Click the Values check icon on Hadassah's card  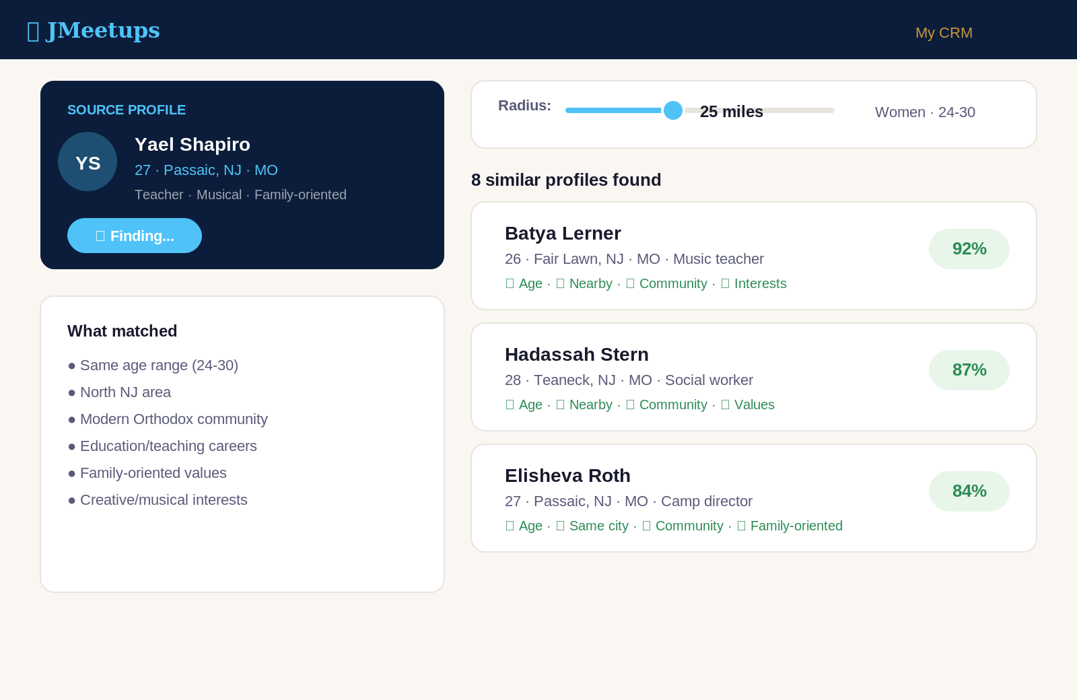[x=726, y=405]
